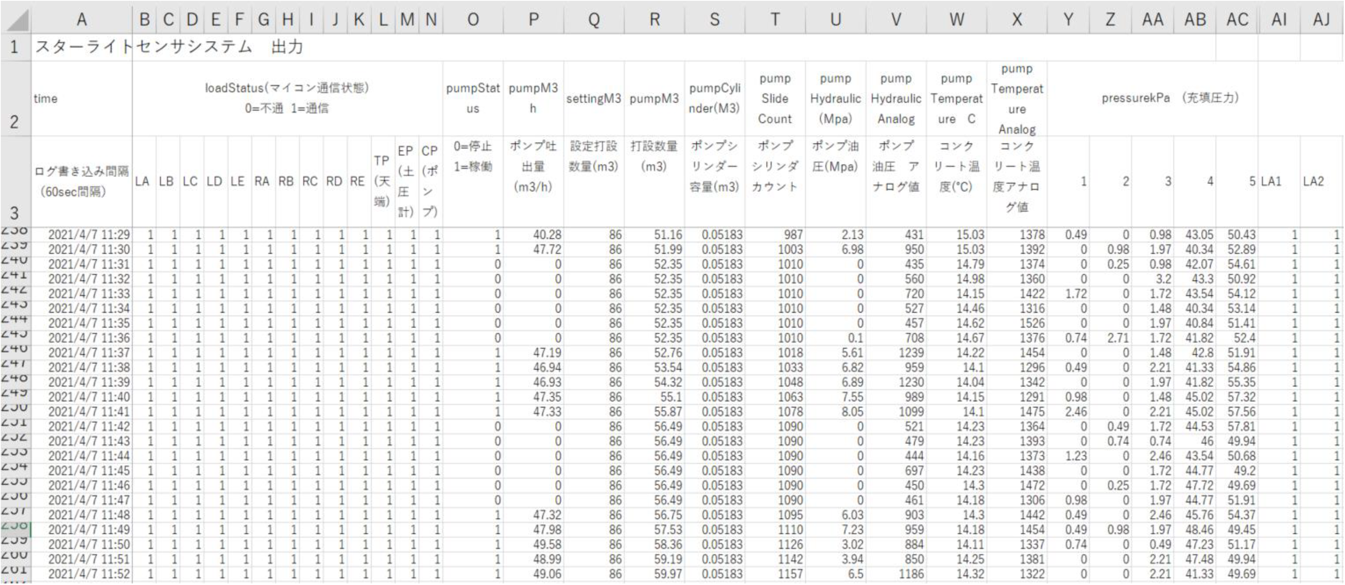
Task: Select column AJ header
Action: click(x=1322, y=20)
